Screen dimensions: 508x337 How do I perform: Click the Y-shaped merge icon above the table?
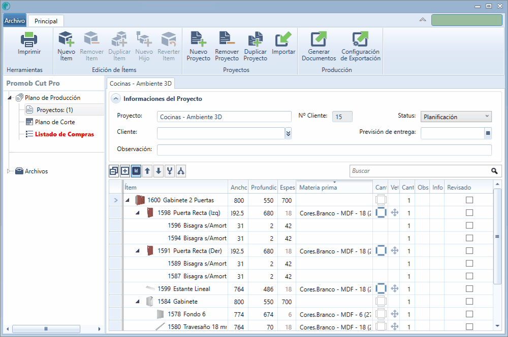coord(170,171)
